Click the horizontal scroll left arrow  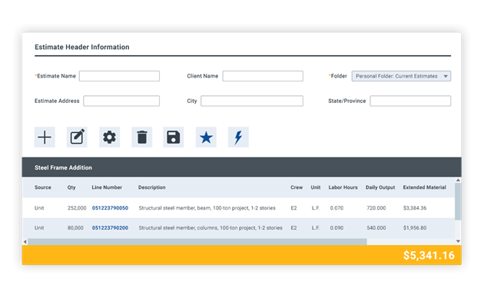[25, 241]
